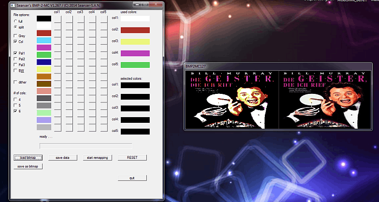The width and height of the screenshot is (379, 202).
Task: Start remapping with the 'start remapping' button
Action: (98, 158)
